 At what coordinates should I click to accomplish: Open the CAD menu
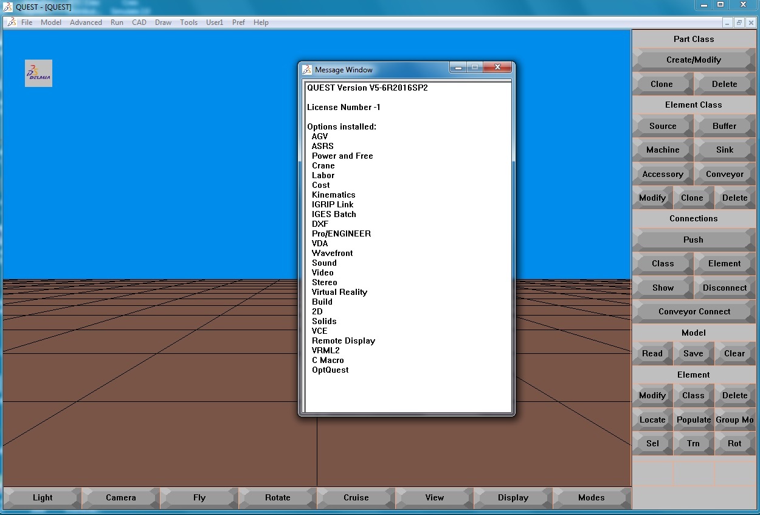(139, 22)
